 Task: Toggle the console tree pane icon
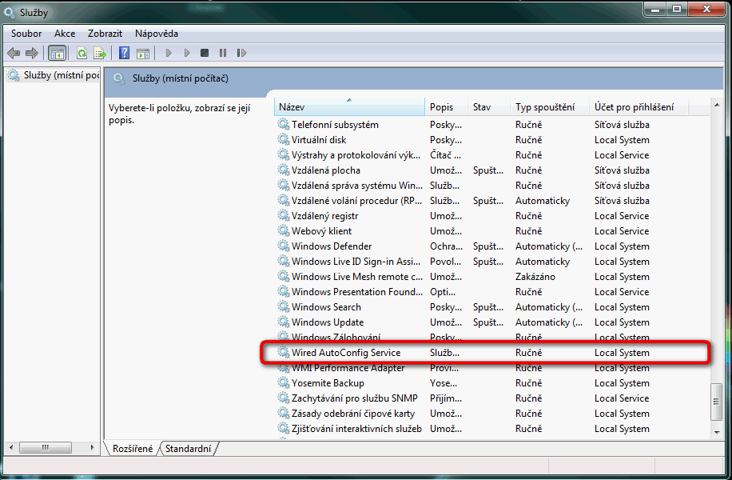click(57, 54)
